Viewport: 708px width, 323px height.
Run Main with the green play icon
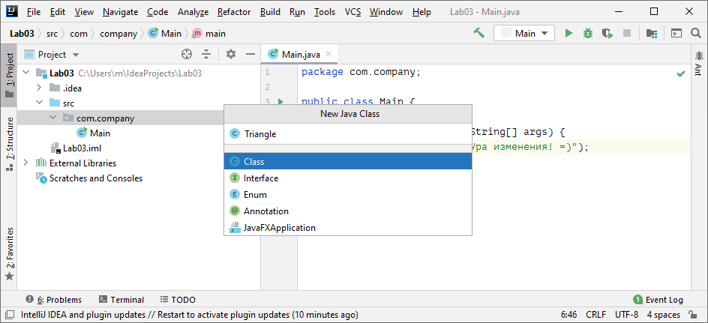(x=569, y=34)
